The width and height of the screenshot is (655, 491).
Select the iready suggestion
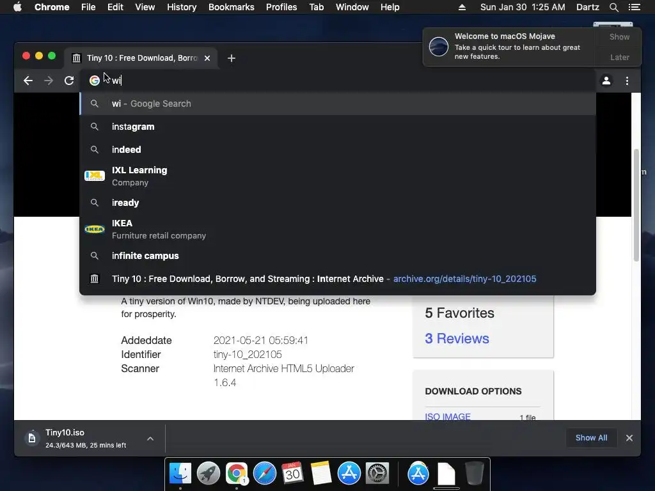[338, 203]
